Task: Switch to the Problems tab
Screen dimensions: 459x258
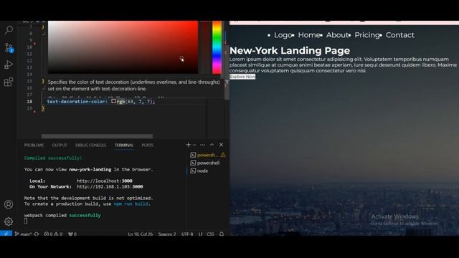Action: pos(34,145)
